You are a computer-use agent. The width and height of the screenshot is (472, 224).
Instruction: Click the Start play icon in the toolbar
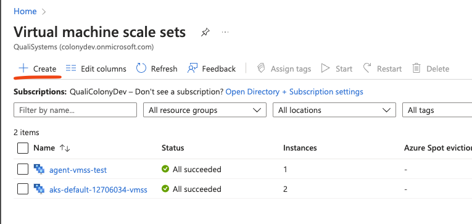(325, 68)
